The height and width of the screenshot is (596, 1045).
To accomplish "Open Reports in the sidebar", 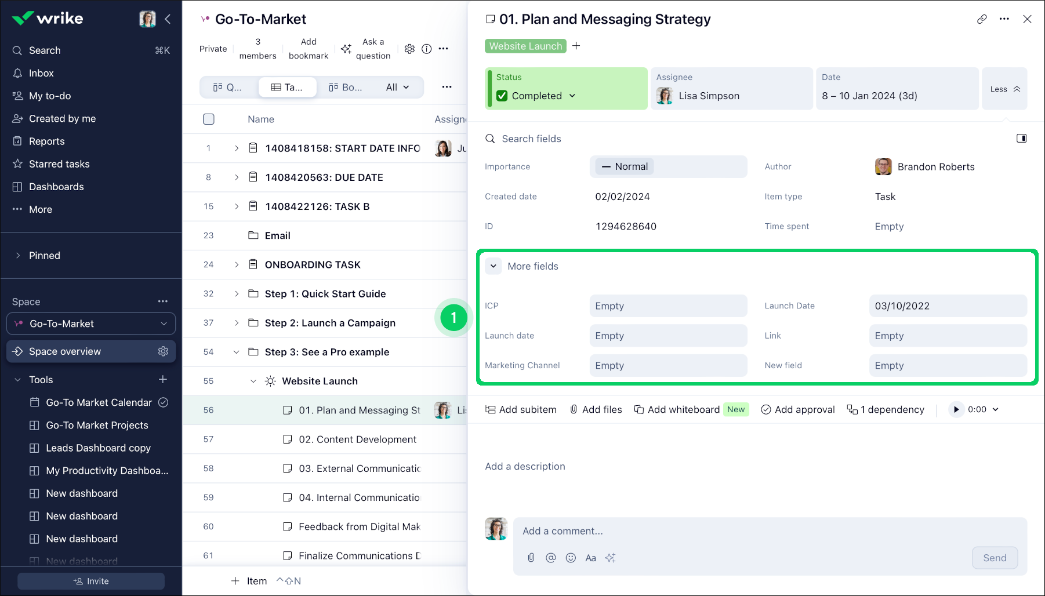I will tap(46, 141).
